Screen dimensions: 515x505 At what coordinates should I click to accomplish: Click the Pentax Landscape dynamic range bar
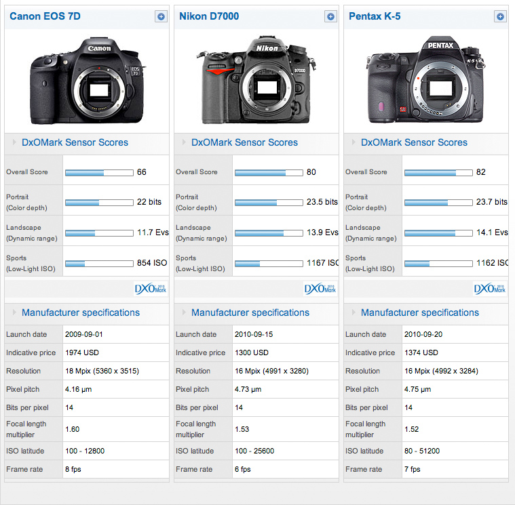pos(438,233)
